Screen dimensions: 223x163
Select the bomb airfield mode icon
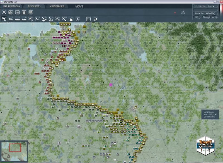(x=44, y=19)
